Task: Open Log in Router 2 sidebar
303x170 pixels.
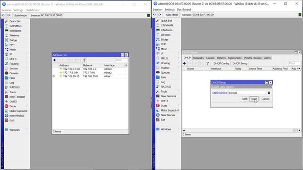Action: coord(163,82)
